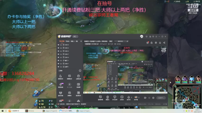The height and width of the screenshot is (113, 202).
Task: Open the 虚拟形象 virtual avatar tool
Action: pos(61,94)
